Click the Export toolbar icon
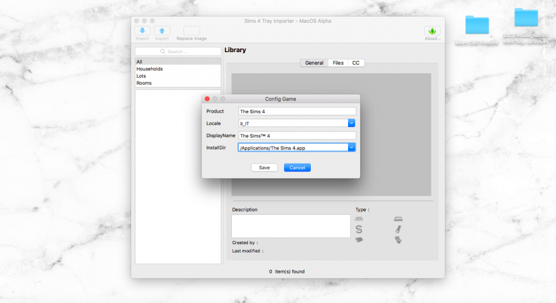 tap(162, 31)
